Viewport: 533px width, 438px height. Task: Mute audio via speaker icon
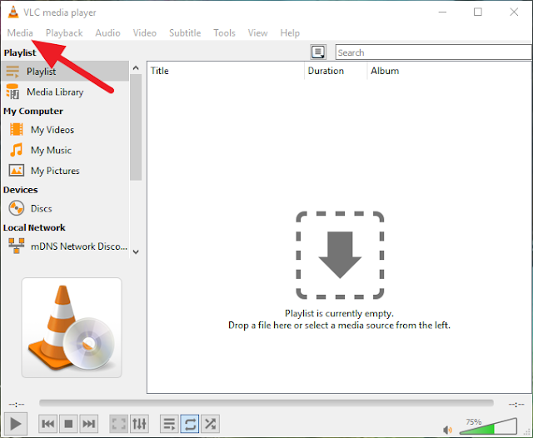[447, 430]
